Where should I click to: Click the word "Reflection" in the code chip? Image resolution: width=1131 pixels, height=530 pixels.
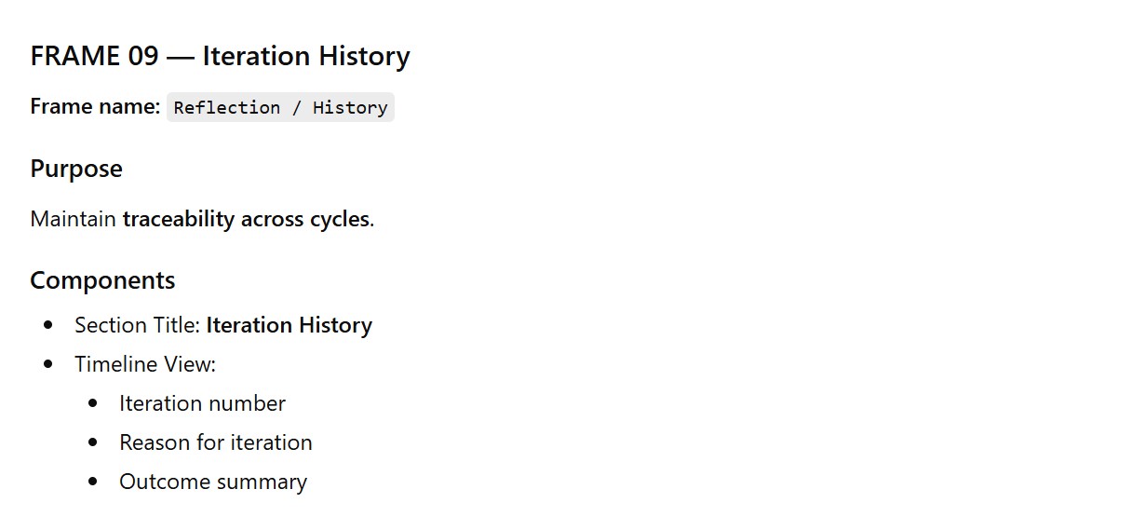click(226, 108)
